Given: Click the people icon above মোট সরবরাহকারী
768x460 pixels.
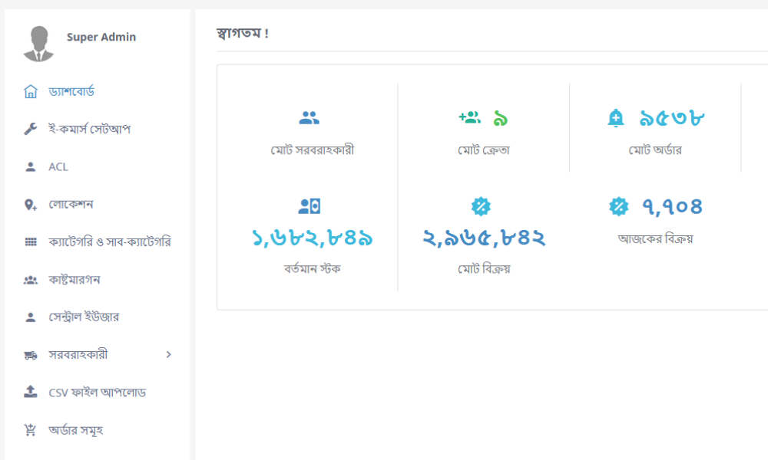Looking at the screenshot, I should pyautogui.click(x=309, y=118).
